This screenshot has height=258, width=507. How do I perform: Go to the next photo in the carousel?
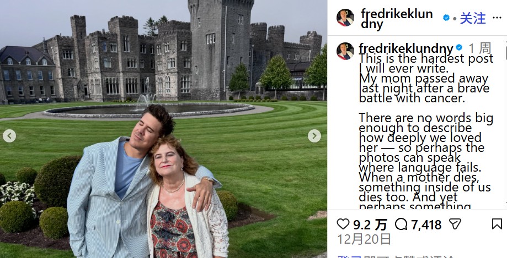click(314, 136)
